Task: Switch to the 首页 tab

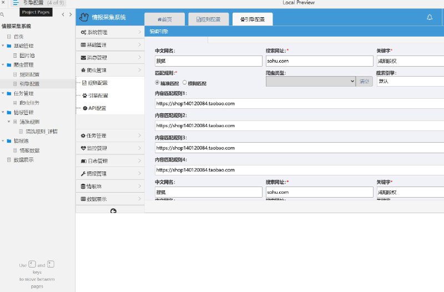Action: (x=164, y=19)
